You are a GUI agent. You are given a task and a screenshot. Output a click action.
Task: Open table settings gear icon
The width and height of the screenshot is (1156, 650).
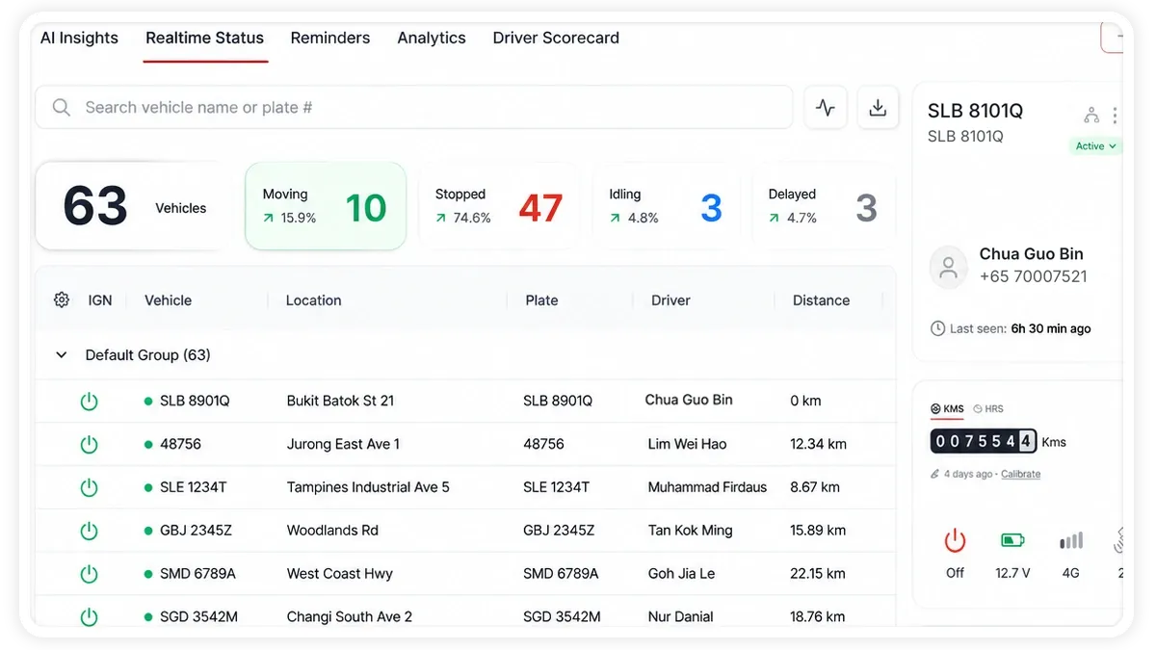62,299
